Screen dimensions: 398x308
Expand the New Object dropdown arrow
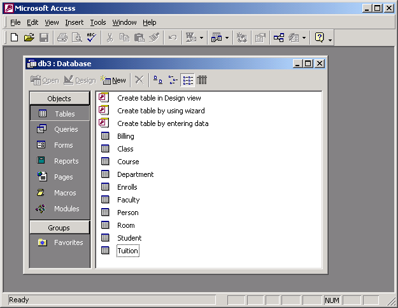coord(304,38)
